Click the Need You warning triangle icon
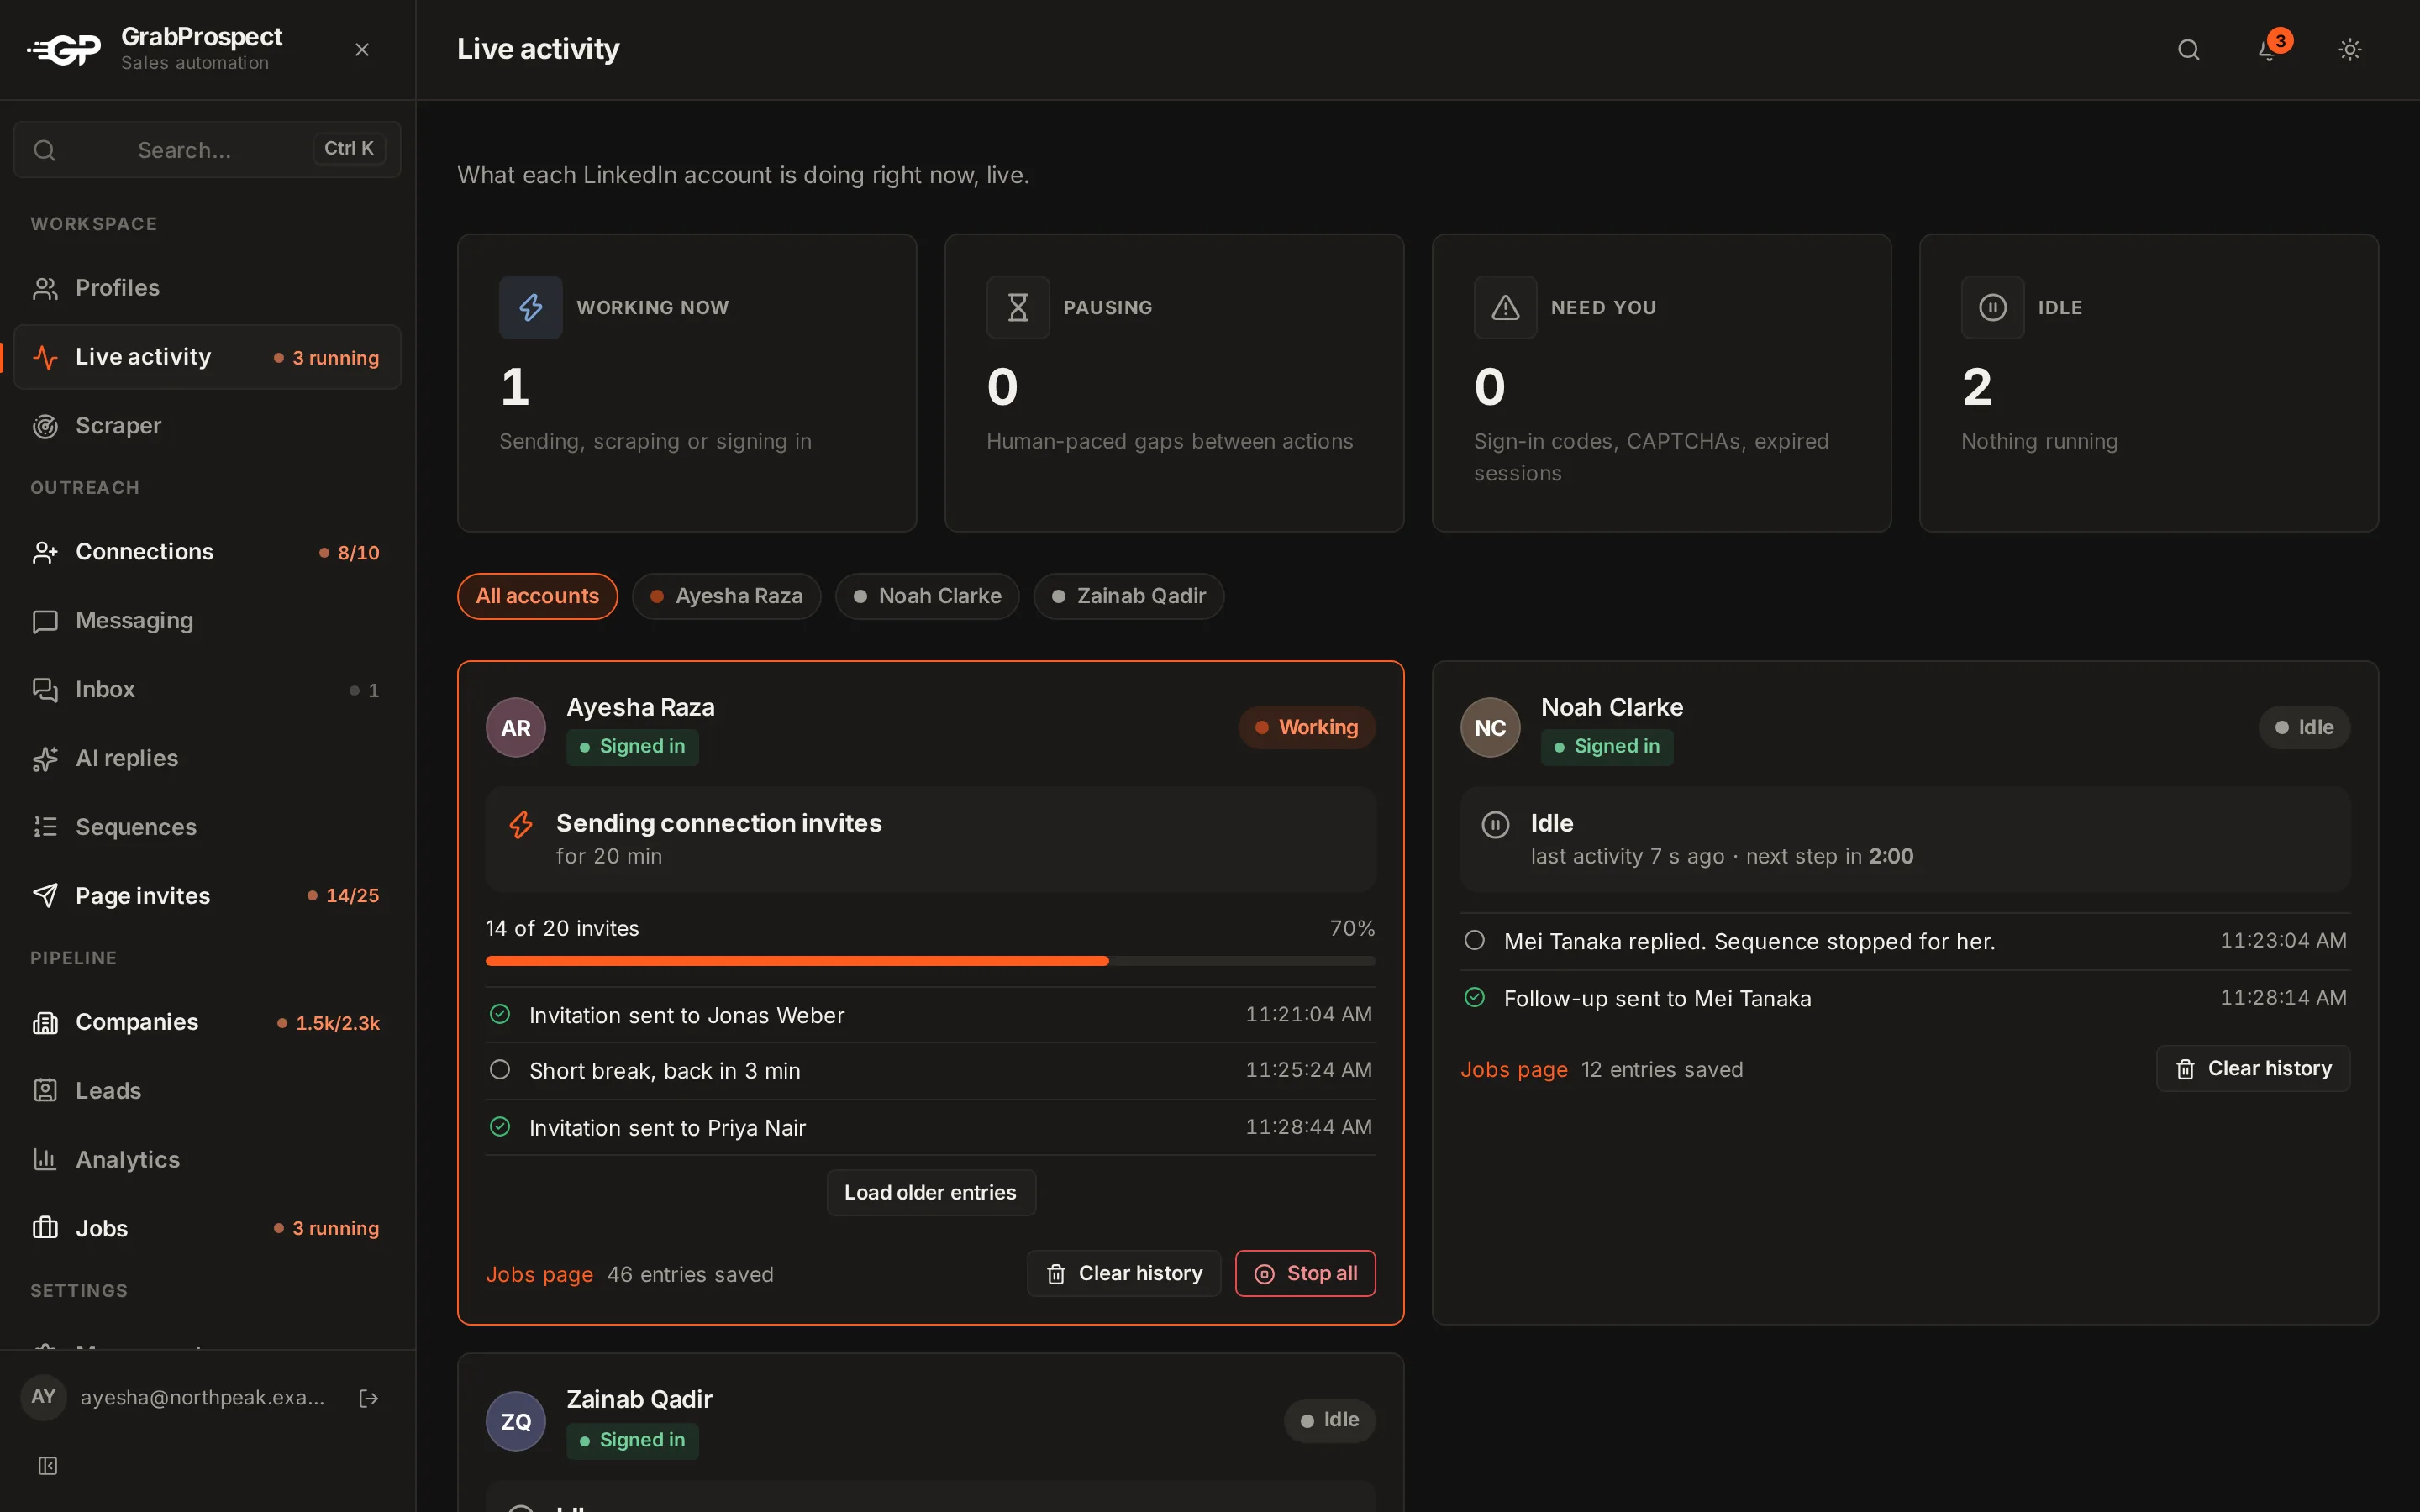This screenshot has width=2420, height=1512. (1505, 307)
